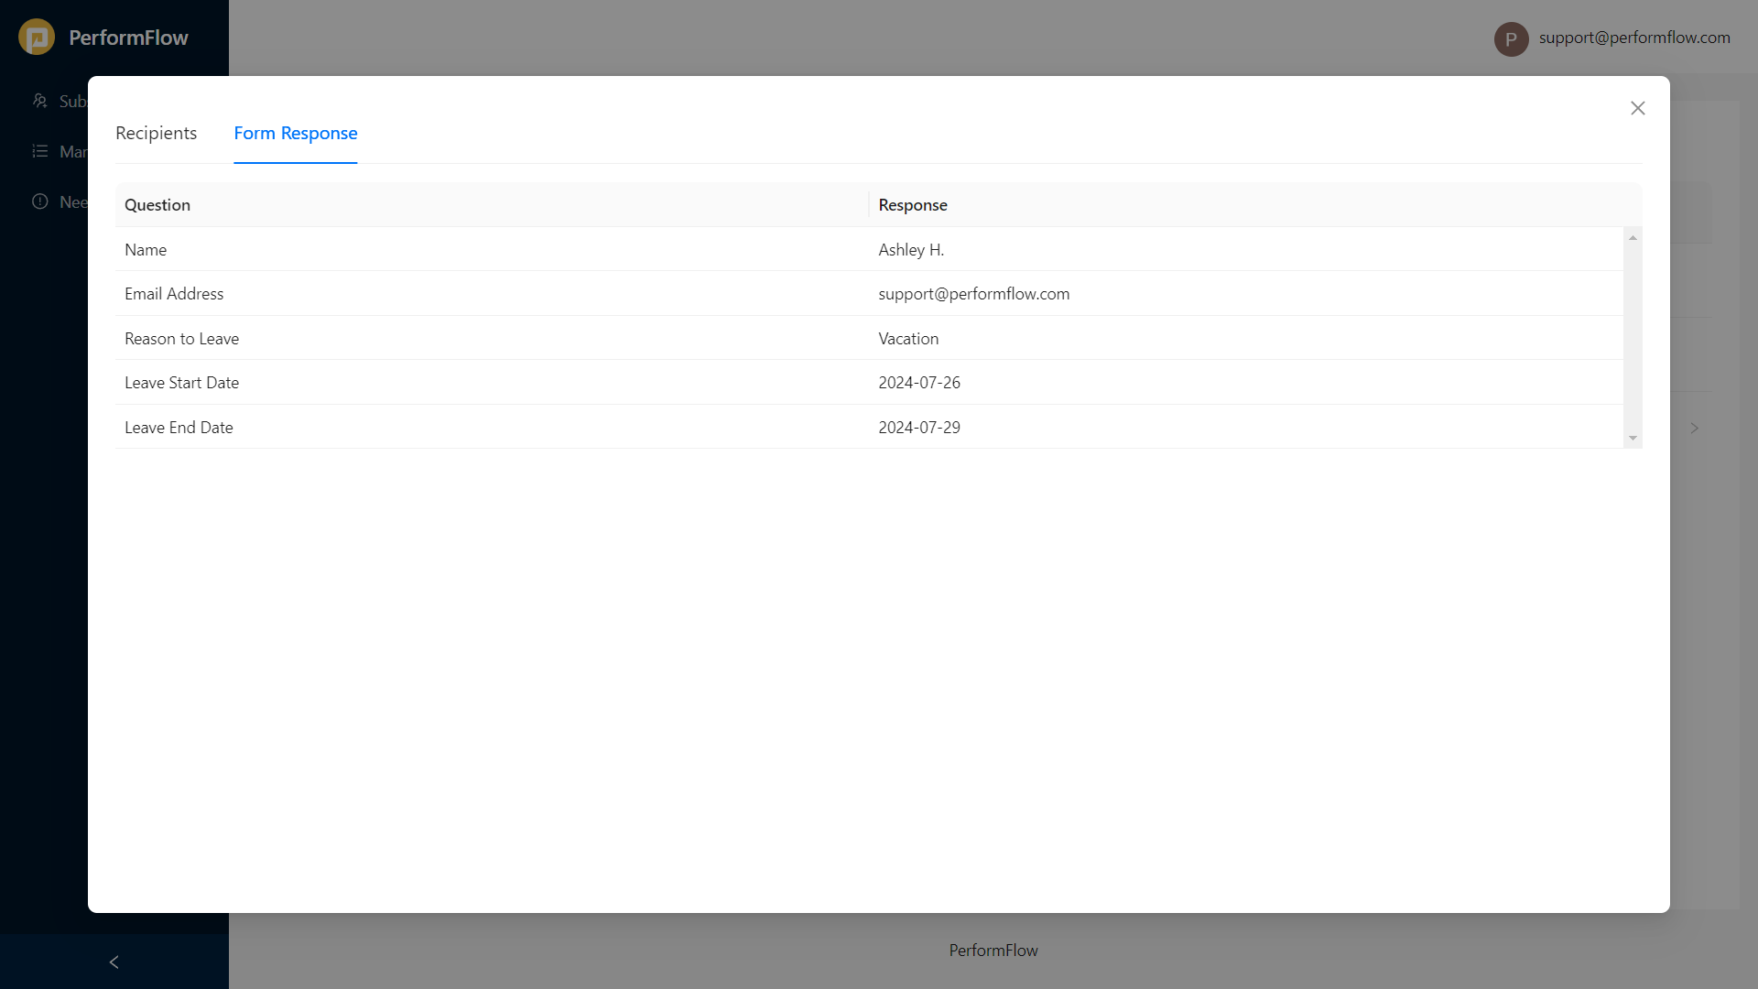Click the scrollbar up arrow in response table

(1633, 237)
